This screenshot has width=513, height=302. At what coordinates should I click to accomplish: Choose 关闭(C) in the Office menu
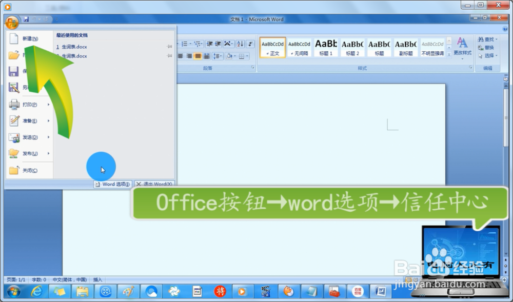[29, 170]
